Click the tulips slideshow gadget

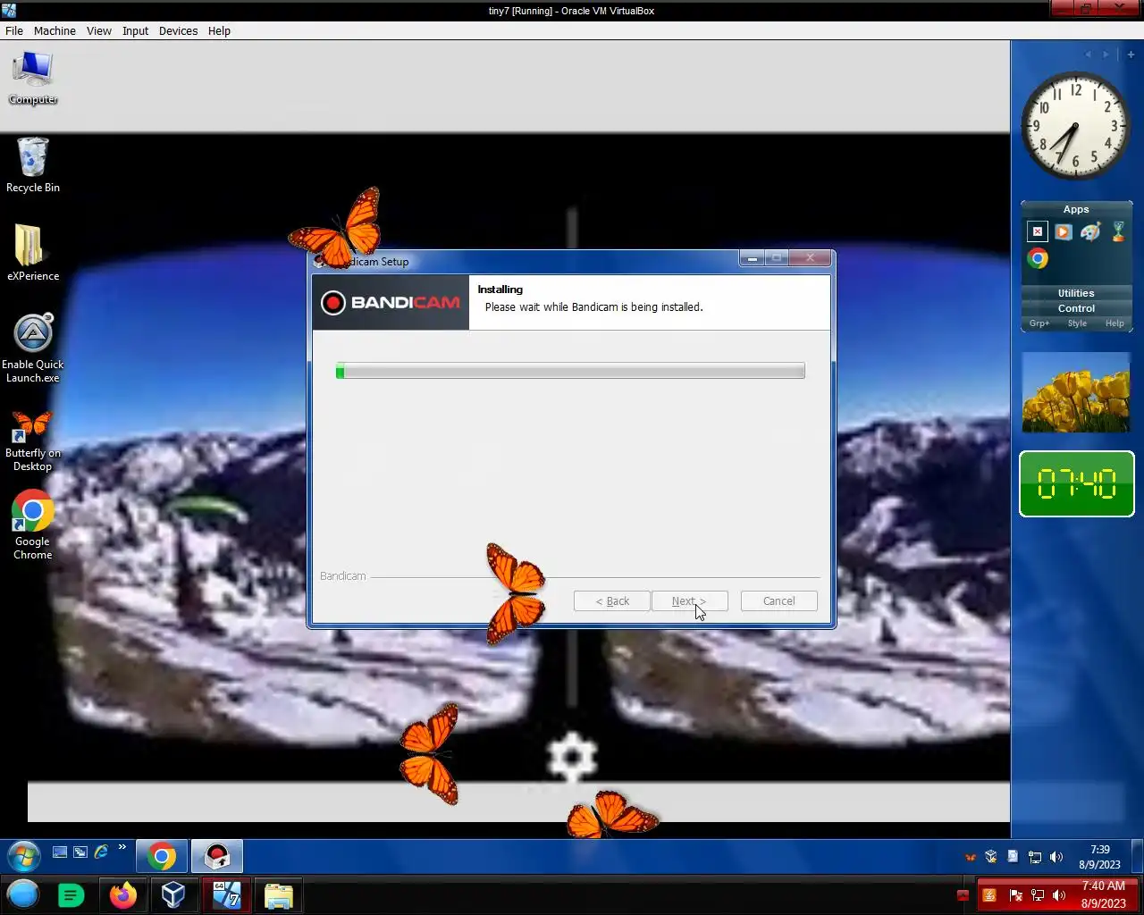1076,391
